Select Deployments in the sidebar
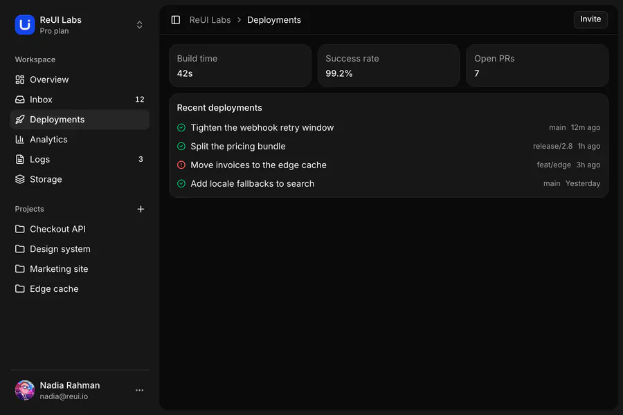 tap(80, 119)
